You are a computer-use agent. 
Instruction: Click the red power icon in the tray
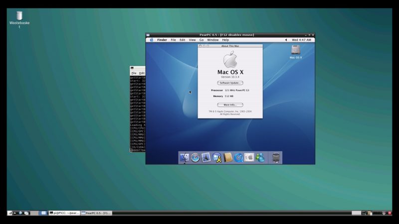point(390,213)
